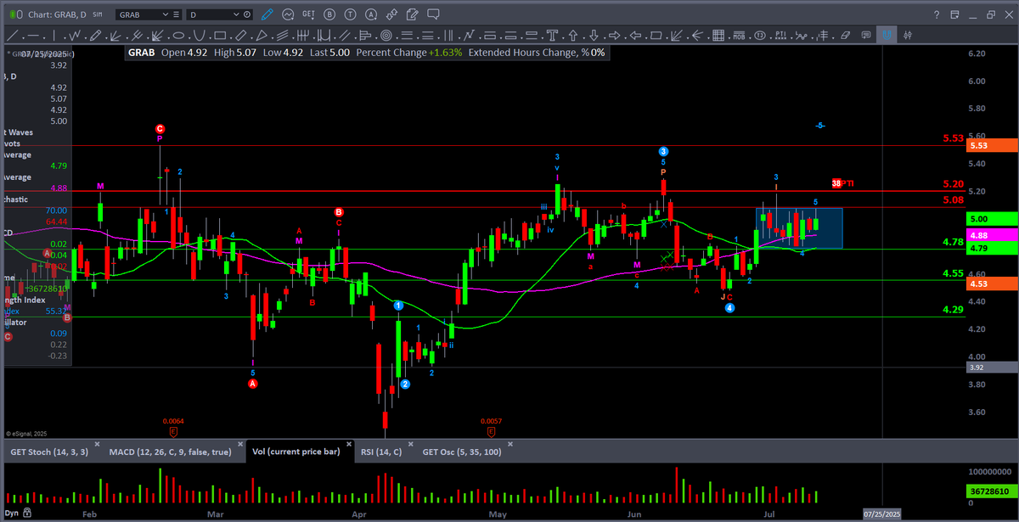Select the blue shaded rectangle on chart
Viewport: 1019px width, 522px height.
799,228
